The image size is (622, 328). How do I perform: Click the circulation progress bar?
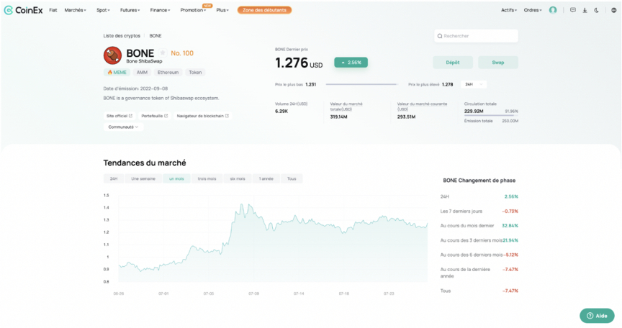[x=491, y=116]
